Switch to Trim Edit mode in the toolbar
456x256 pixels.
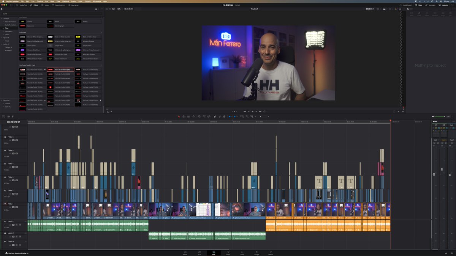point(184,116)
